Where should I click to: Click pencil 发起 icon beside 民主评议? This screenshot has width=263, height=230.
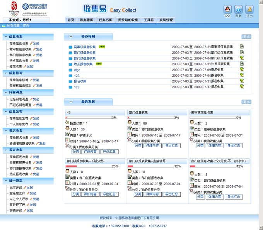point(25,188)
